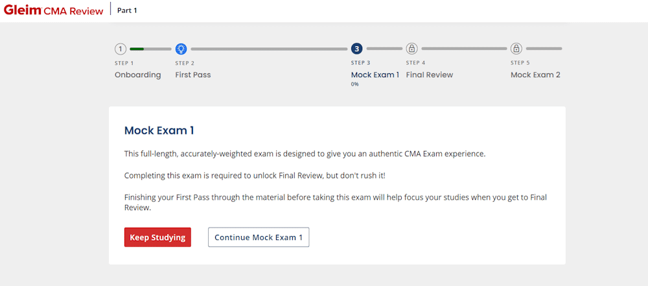648x286 pixels.
Task: Click the Final Review progress bar
Action: 464,49
